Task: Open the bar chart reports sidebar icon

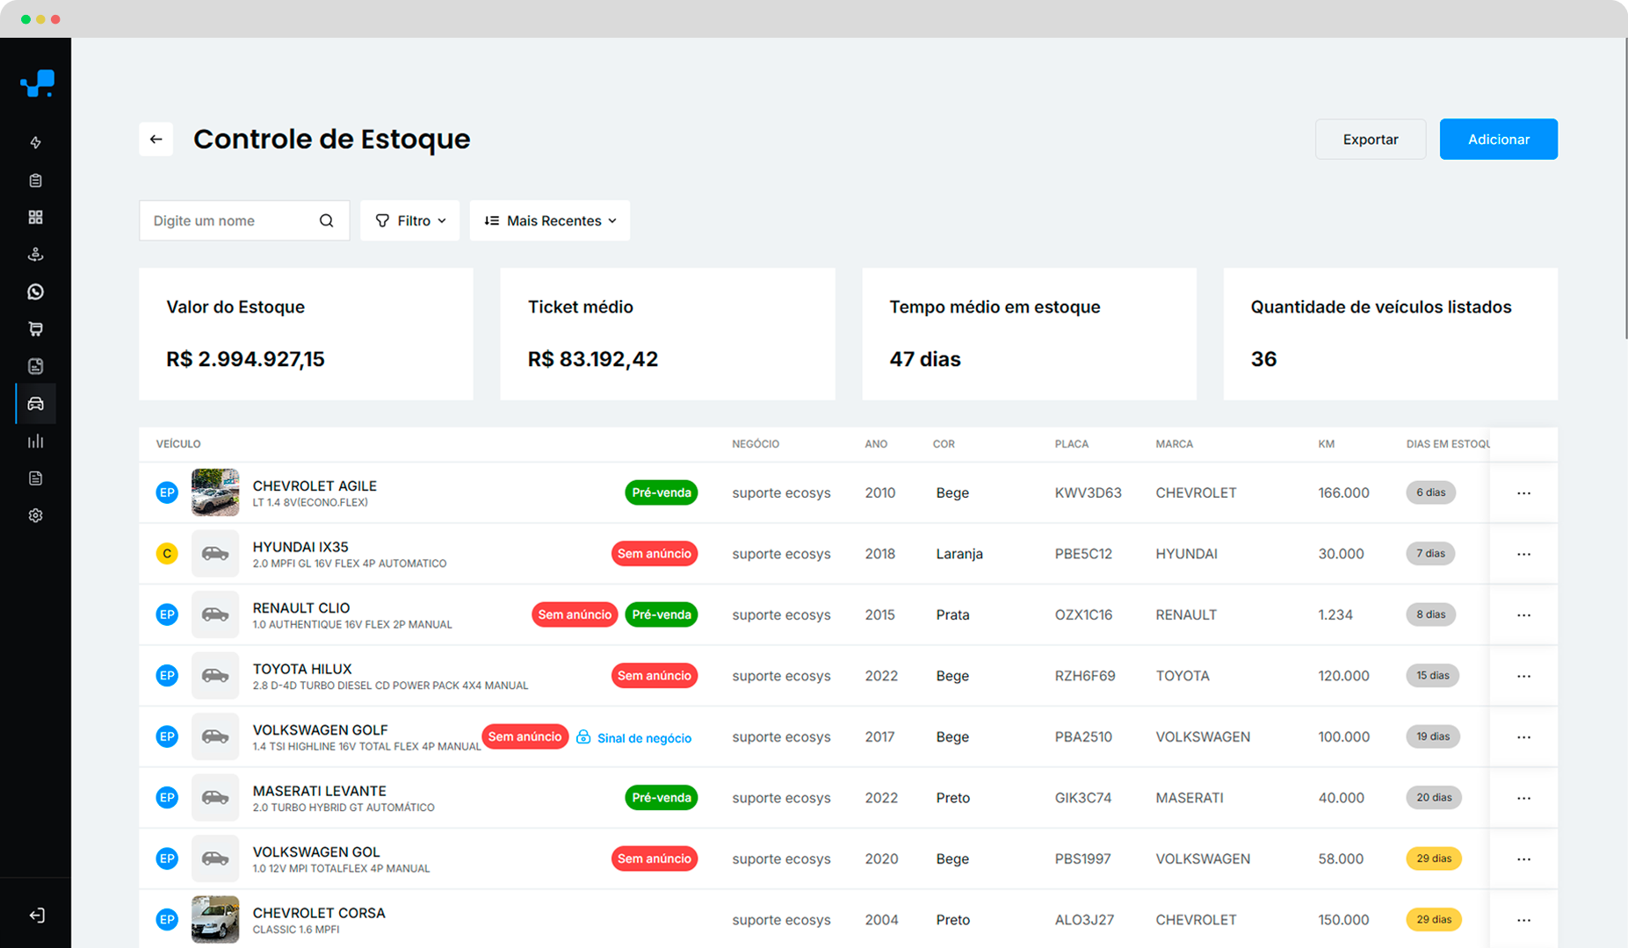Action: click(36, 441)
